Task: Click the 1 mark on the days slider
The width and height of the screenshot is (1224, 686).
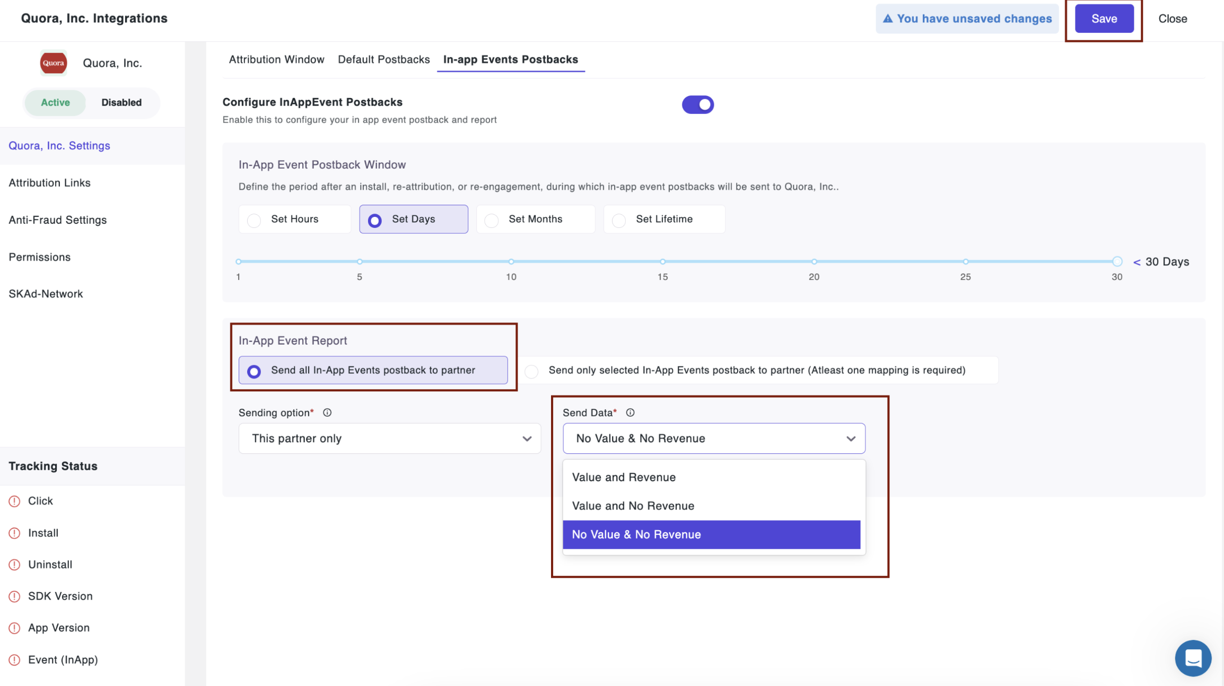Action: point(239,261)
